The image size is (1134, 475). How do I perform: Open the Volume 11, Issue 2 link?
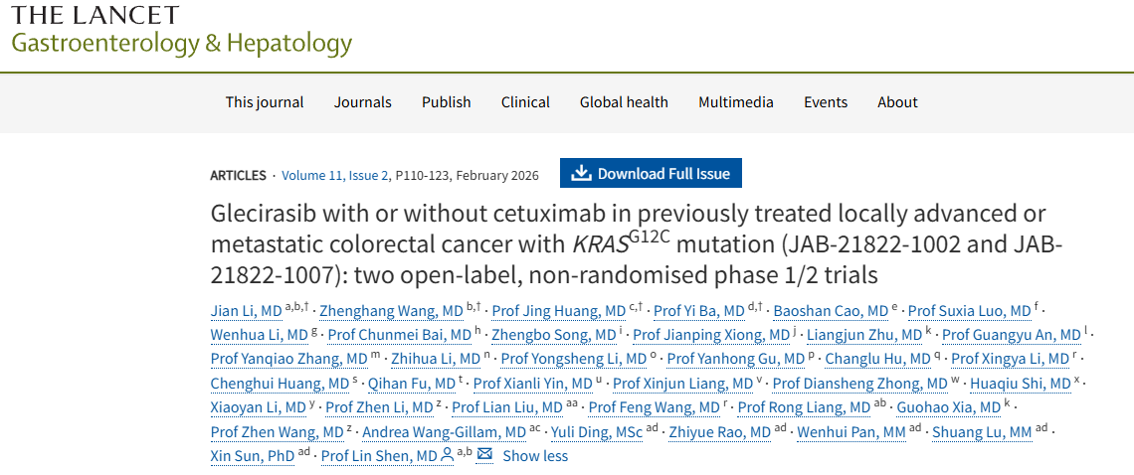point(335,175)
